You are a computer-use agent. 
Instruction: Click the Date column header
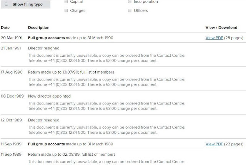(x=5, y=28)
